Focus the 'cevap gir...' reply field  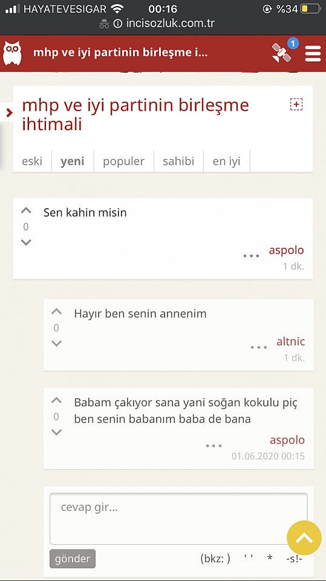click(178, 519)
